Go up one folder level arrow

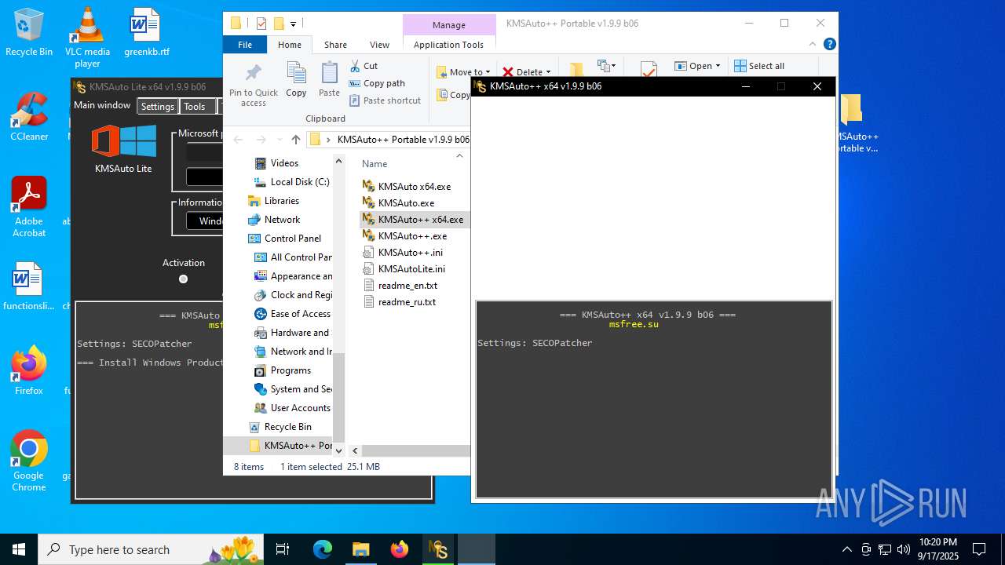pos(295,140)
